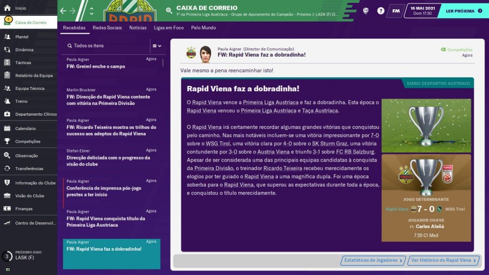Click the FC RB Salzburg link
Viewport: 489px width, 275px height.
tap(355, 152)
